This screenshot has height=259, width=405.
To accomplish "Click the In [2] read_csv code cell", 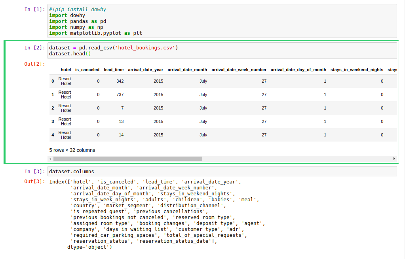I will [222, 51].
